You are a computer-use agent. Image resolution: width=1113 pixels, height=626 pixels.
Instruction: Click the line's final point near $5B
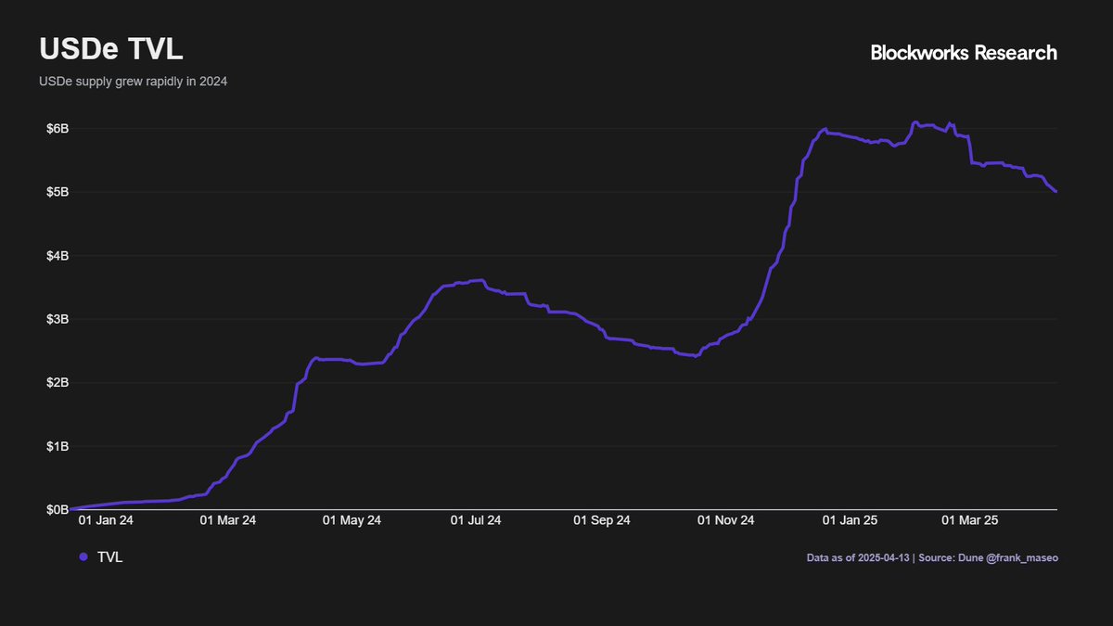1056,191
